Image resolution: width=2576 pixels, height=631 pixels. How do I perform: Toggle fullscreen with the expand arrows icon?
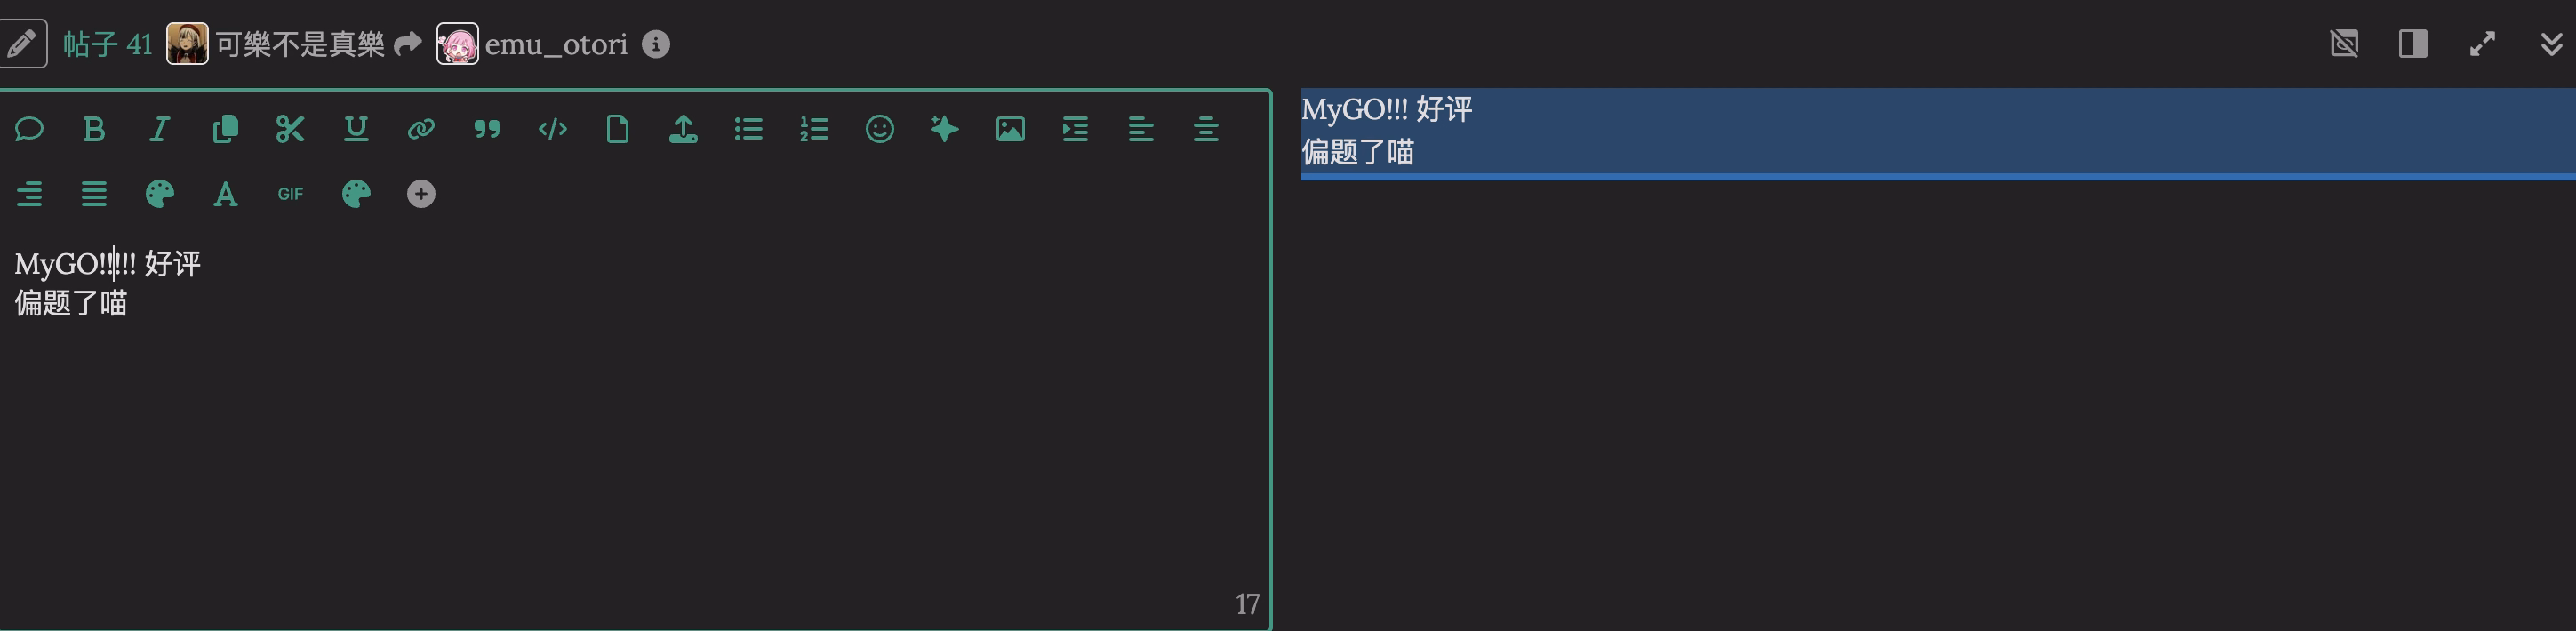2482,44
